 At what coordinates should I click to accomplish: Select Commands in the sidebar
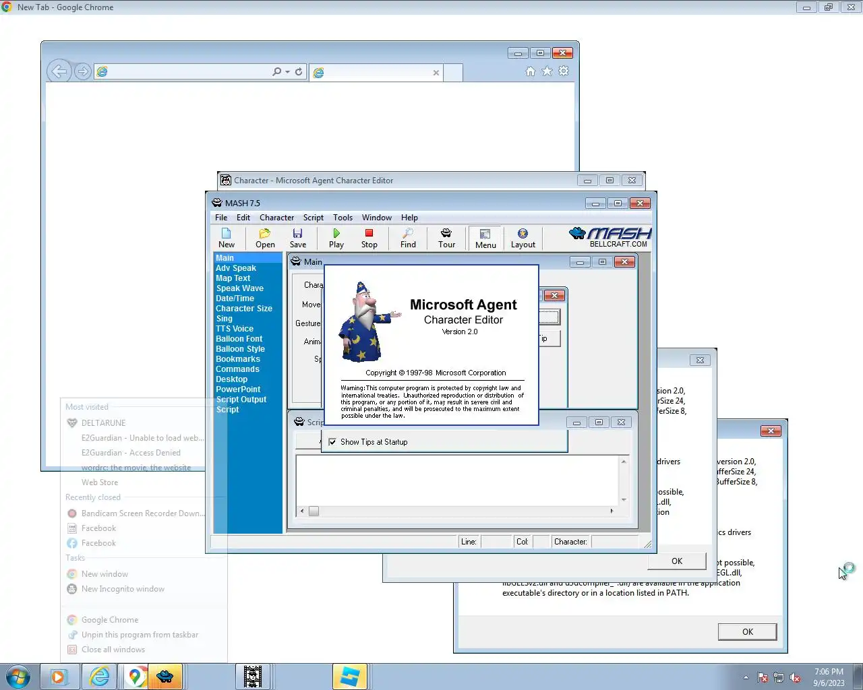(x=237, y=369)
